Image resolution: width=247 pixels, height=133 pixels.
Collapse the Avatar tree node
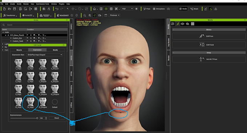point(3,32)
